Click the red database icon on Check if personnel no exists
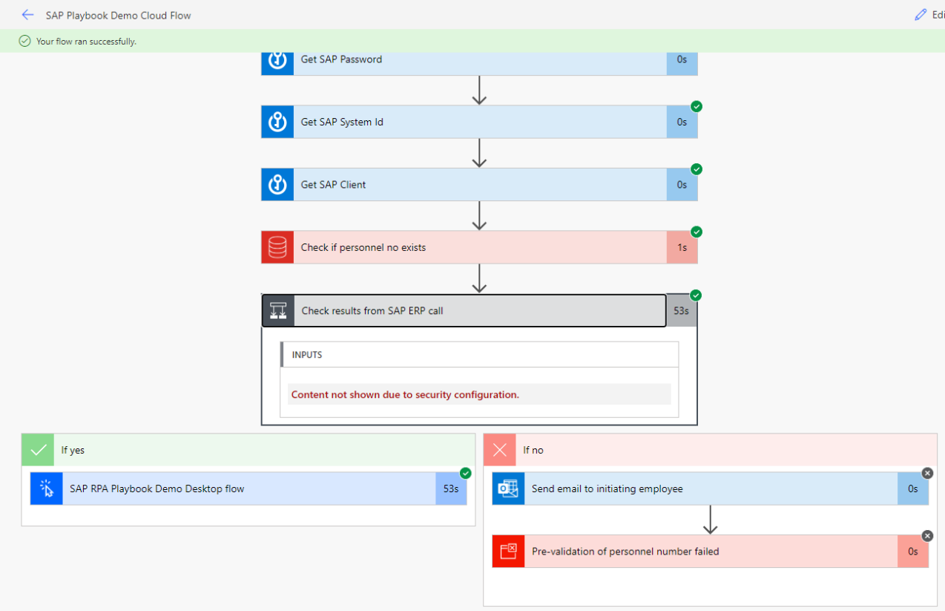945x611 pixels. (277, 247)
